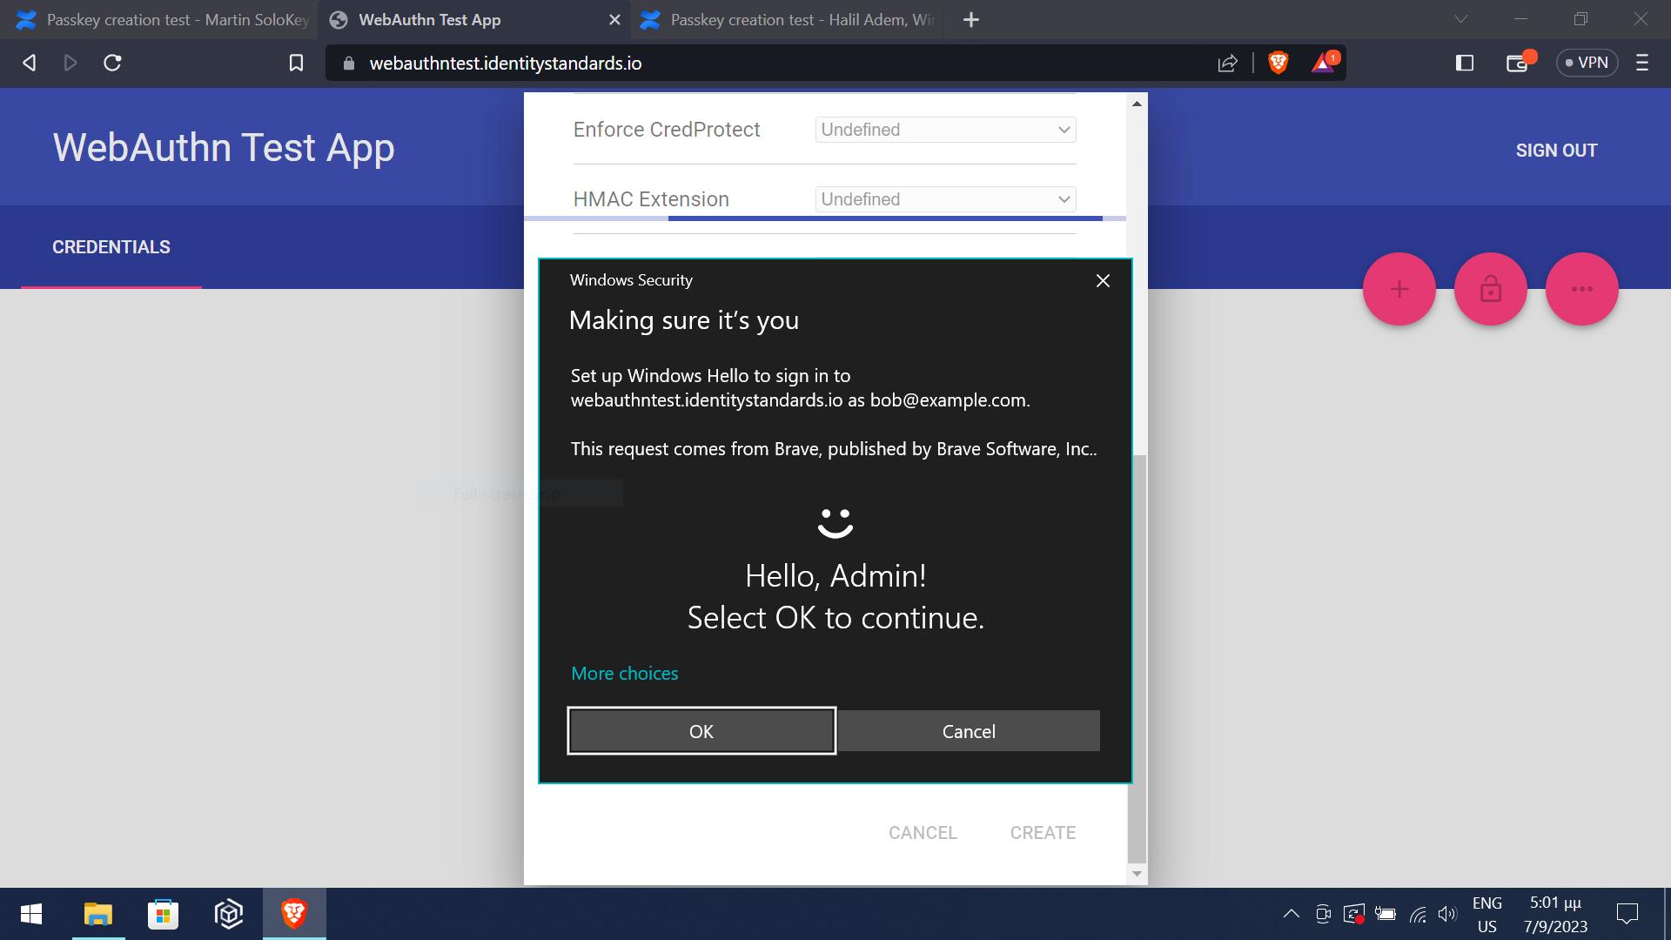Click the form scrollbar down arrow
Viewport: 1671px width, 940px height.
tap(1137, 873)
